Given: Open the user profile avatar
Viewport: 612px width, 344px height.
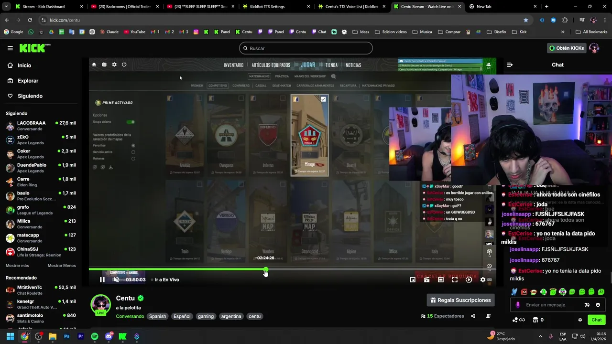Looking at the screenshot, I should coord(594,48).
